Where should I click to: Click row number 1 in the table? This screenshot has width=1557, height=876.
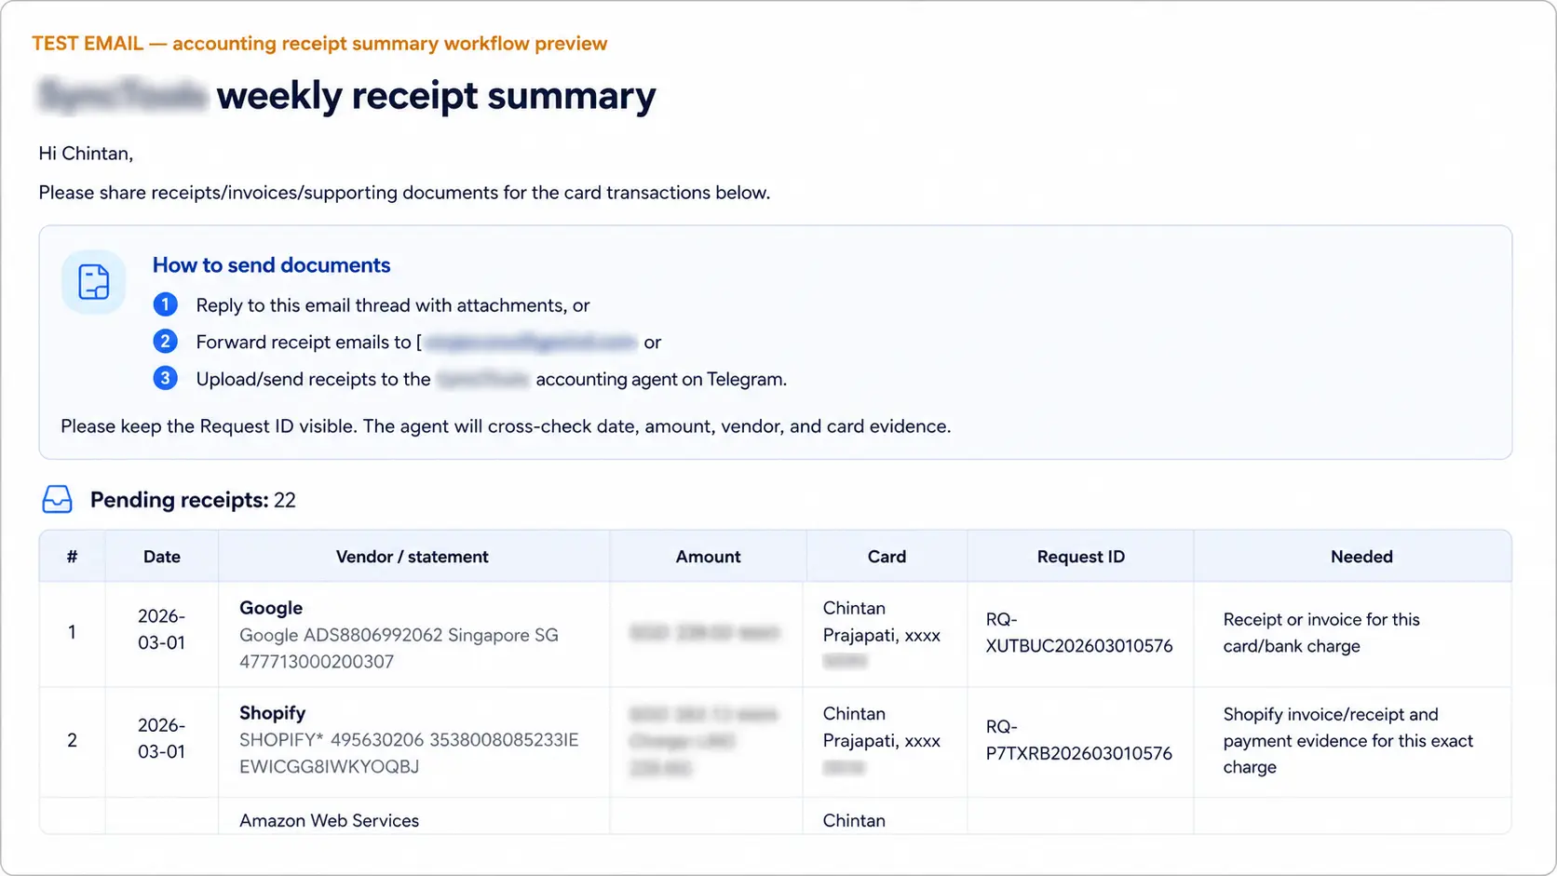[x=72, y=632]
